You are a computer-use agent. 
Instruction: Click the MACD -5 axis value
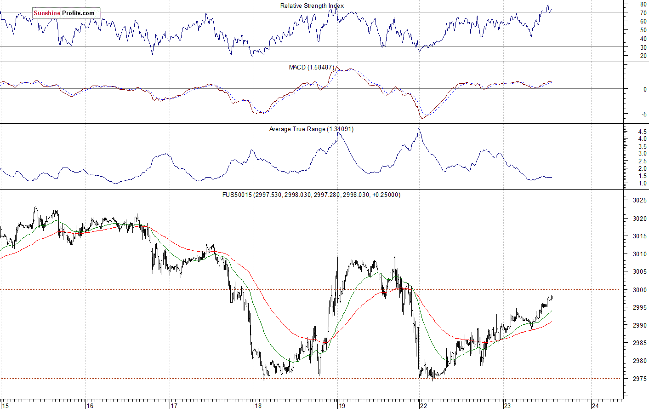point(644,115)
